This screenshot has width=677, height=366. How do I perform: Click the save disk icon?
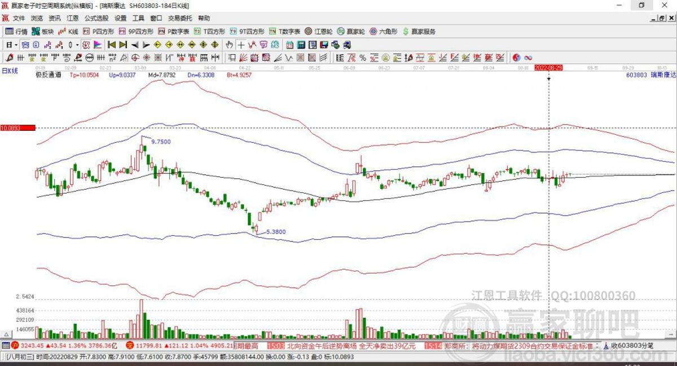(324, 45)
